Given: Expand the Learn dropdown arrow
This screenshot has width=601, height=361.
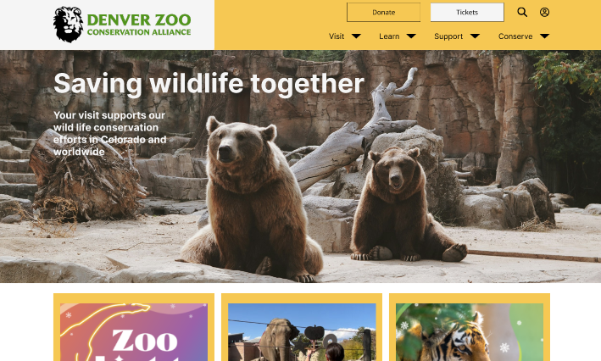Looking at the screenshot, I should click(x=411, y=36).
